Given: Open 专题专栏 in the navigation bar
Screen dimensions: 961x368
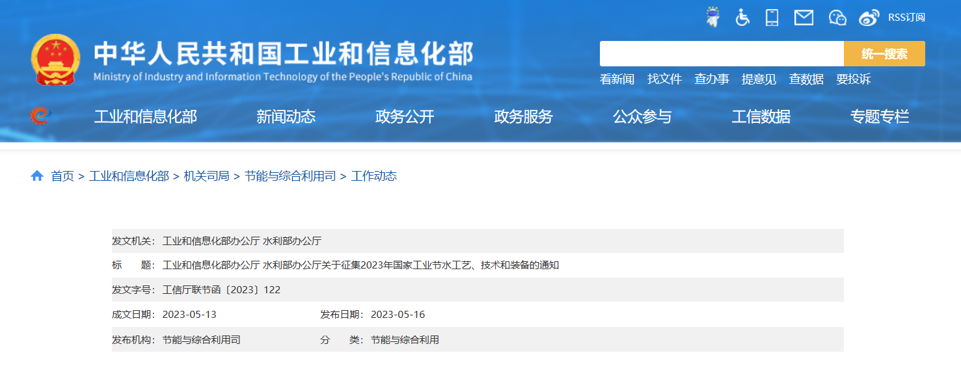Looking at the screenshot, I should coord(879,117).
